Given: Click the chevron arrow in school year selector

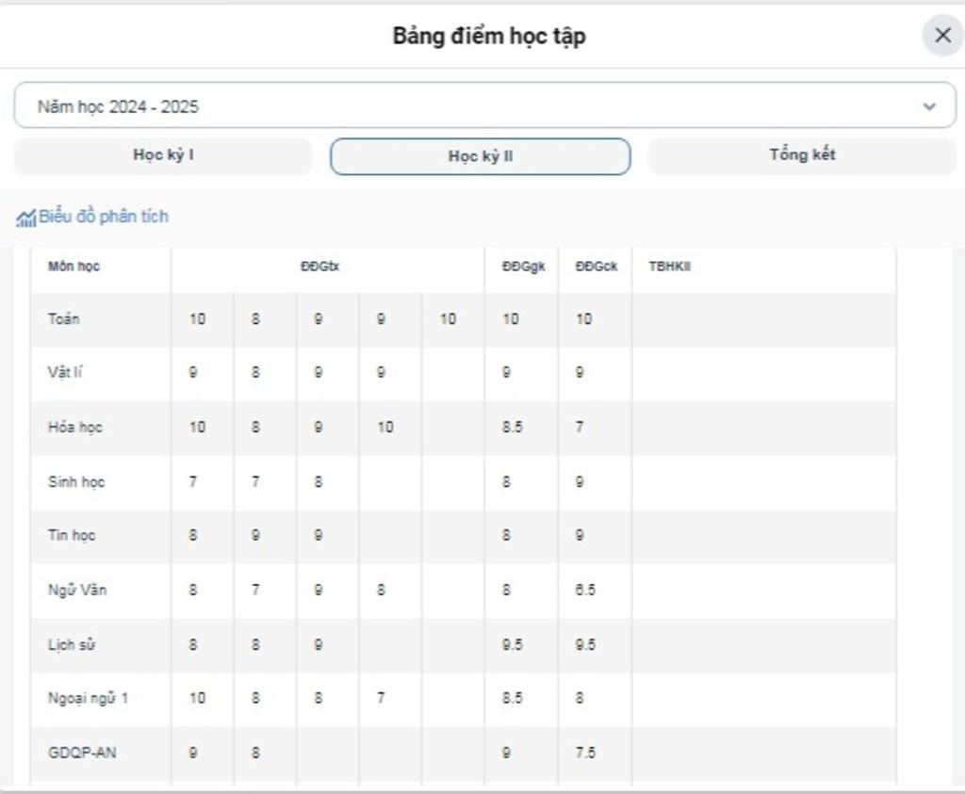Looking at the screenshot, I should (929, 106).
